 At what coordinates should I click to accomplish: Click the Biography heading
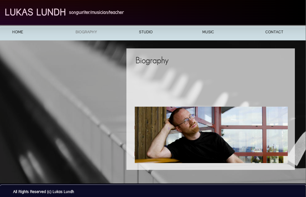152,60
